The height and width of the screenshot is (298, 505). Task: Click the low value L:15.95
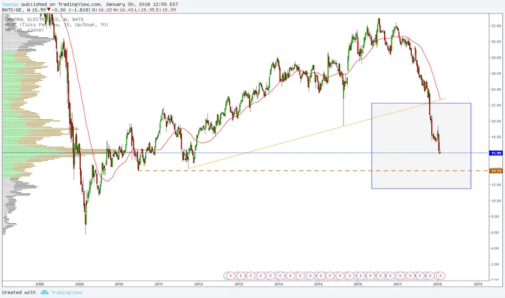pos(144,10)
